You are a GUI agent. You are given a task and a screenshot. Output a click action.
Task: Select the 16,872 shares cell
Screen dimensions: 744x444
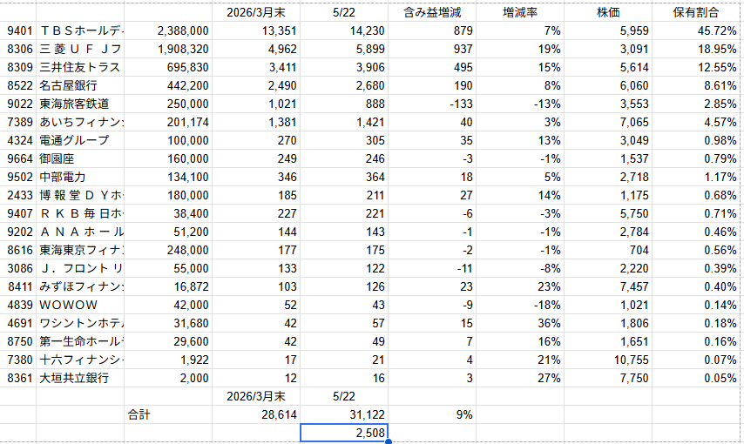click(168, 286)
